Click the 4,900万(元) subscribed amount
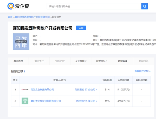The height and width of the screenshot is (119, 156). (x=123, y=101)
